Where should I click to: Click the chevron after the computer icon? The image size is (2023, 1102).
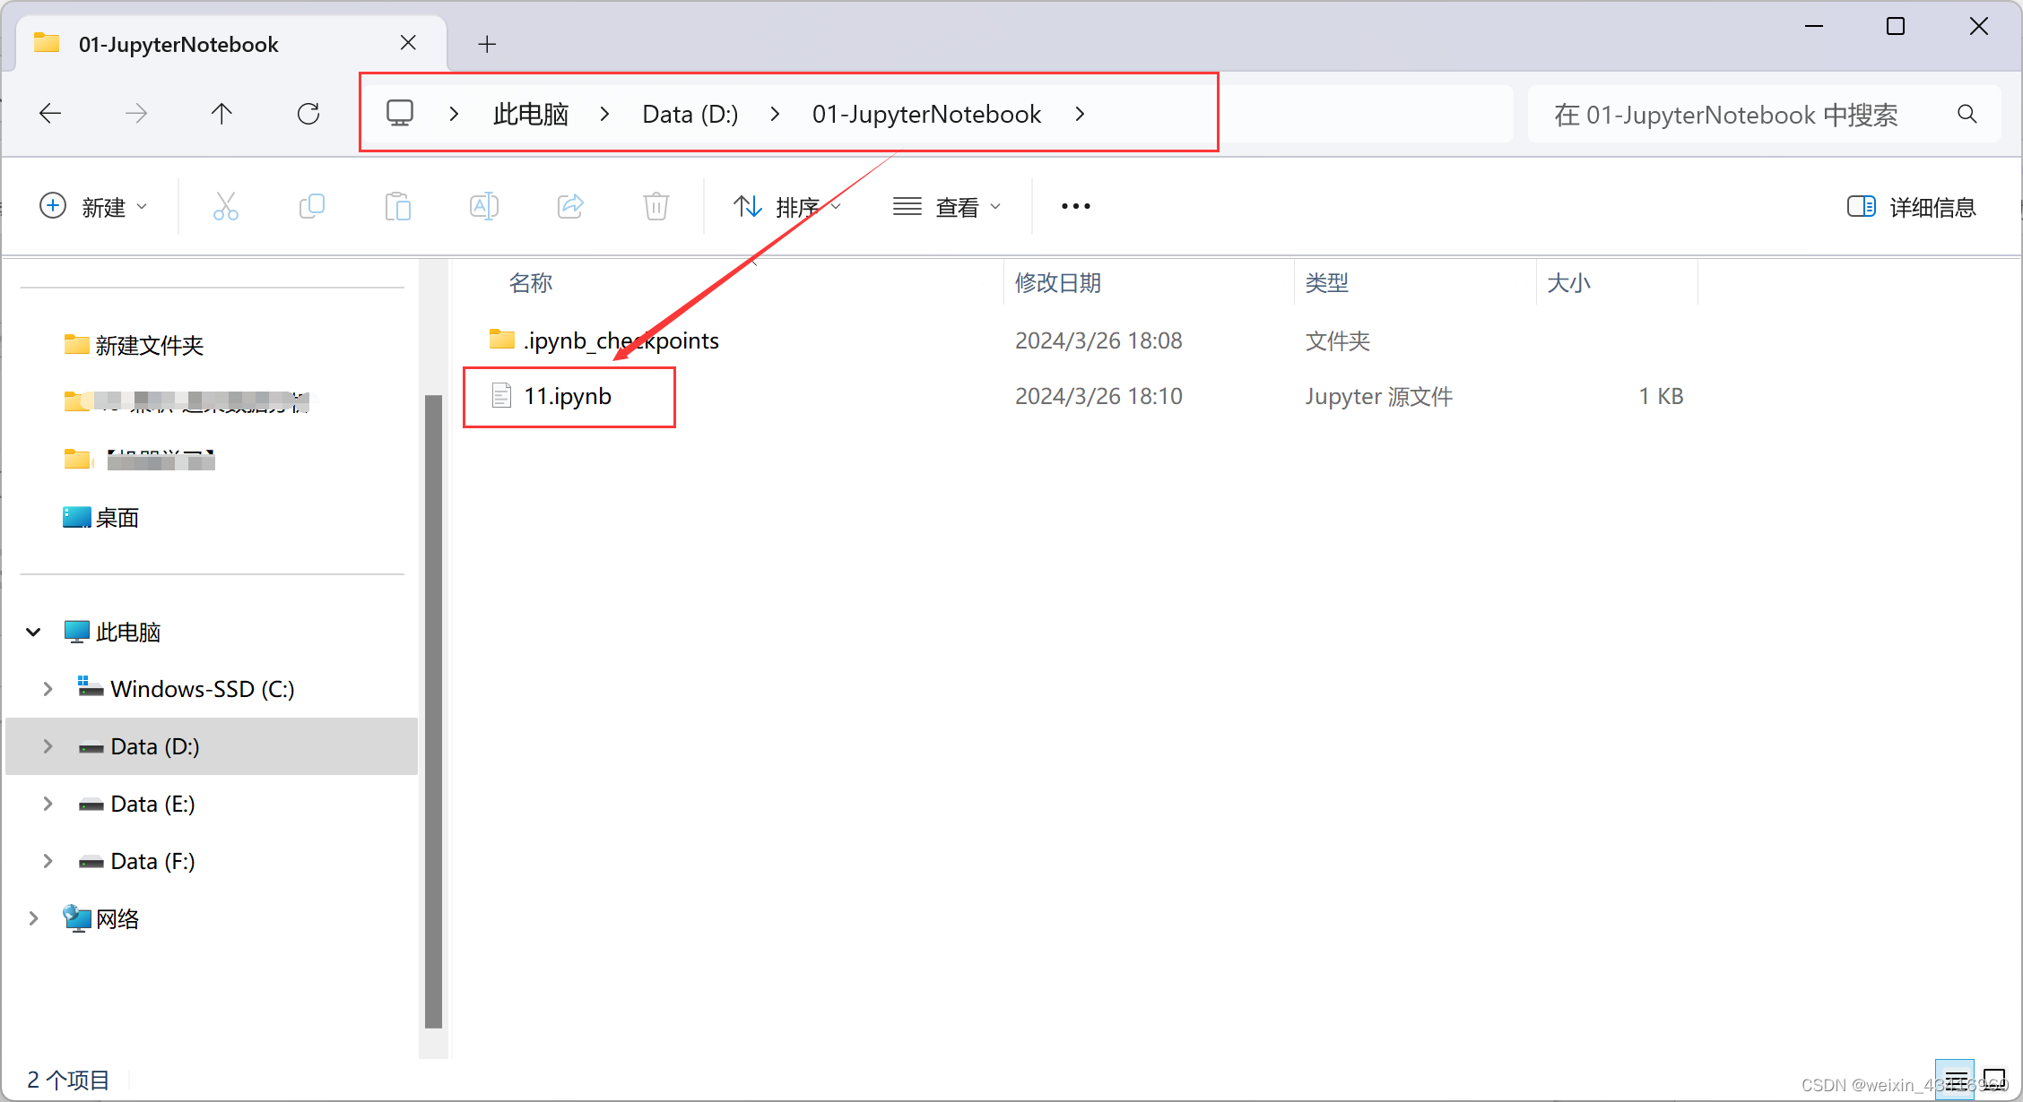pos(454,114)
